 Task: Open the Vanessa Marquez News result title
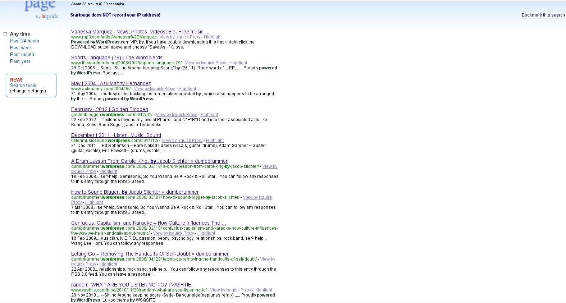tap(140, 32)
